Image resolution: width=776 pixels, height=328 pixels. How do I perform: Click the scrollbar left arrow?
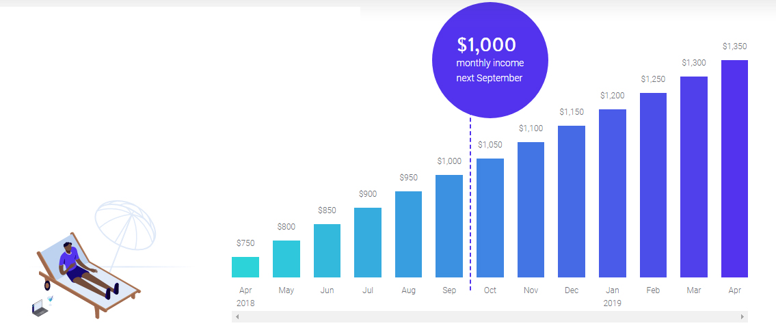[x=237, y=317]
